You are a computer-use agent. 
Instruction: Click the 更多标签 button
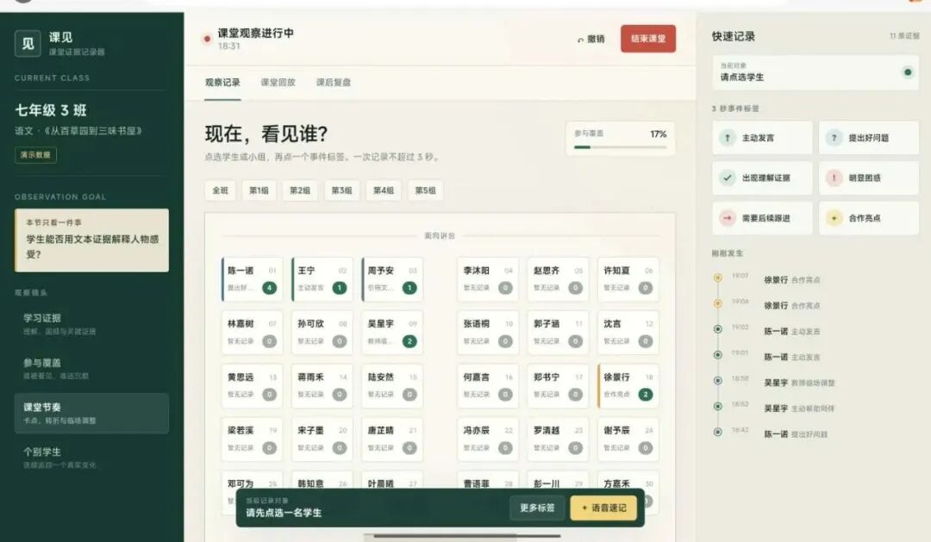point(537,508)
